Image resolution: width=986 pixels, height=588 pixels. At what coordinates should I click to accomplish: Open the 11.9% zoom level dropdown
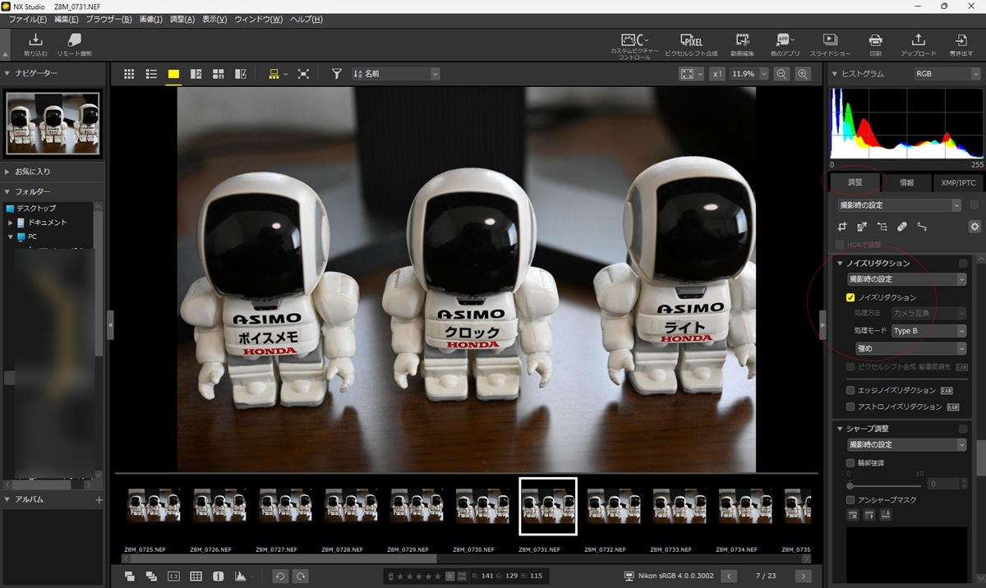click(749, 74)
